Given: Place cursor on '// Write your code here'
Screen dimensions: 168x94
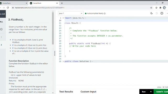Looking at the screenshot, I should coord(82,46).
